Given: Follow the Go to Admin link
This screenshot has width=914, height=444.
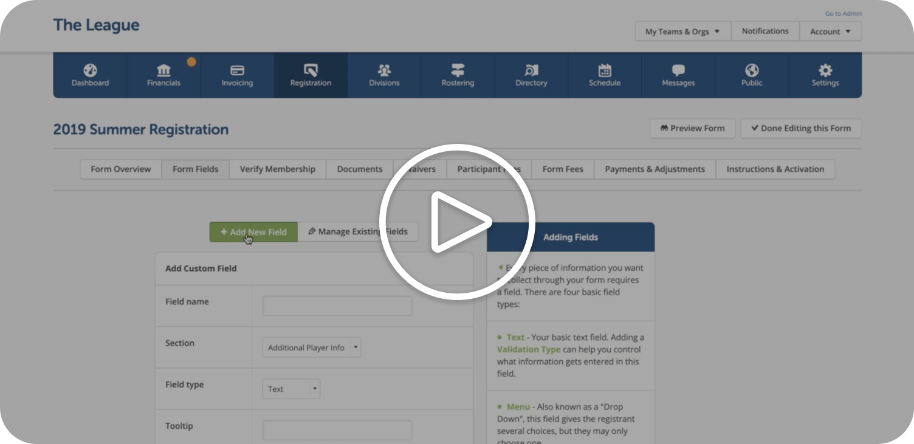Looking at the screenshot, I should (x=843, y=13).
